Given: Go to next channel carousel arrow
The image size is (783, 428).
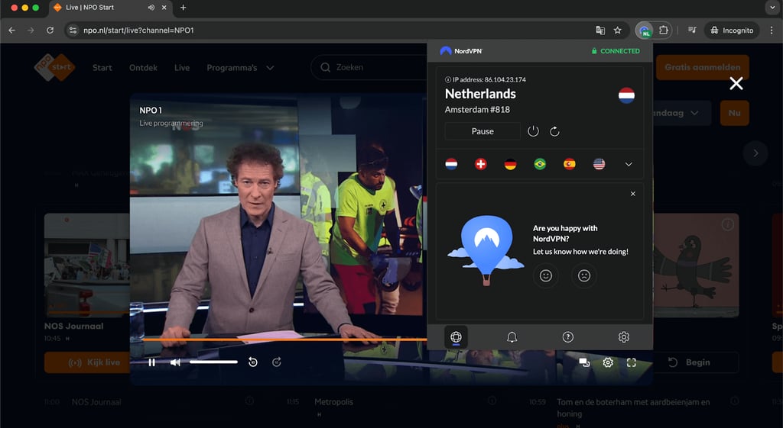Looking at the screenshot, I should click(755, 153).
